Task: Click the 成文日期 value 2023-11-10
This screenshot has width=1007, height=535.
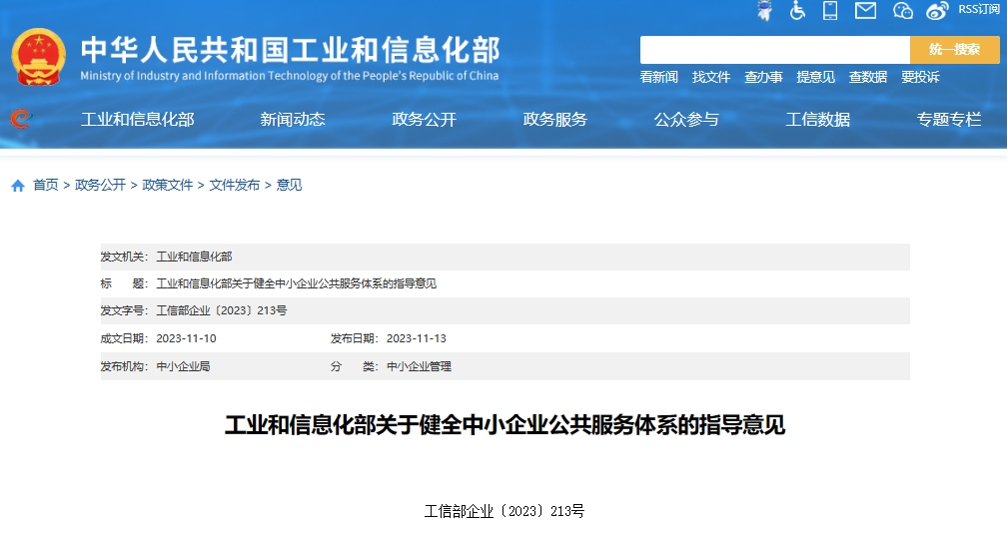Action: 186,338
